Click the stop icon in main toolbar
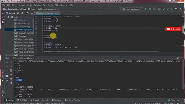 pyautogui.click(x=154, y=9)
